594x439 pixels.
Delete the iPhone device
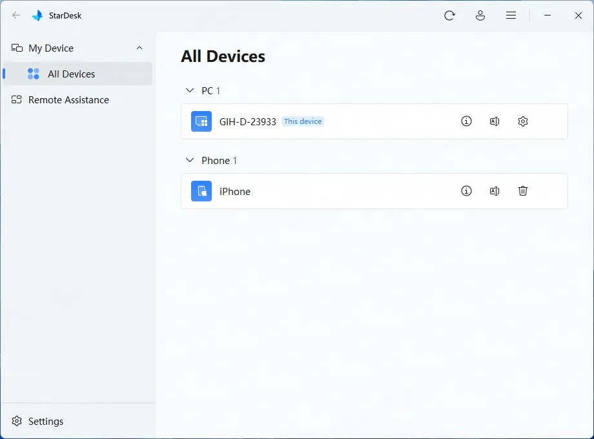coord(523,191)
